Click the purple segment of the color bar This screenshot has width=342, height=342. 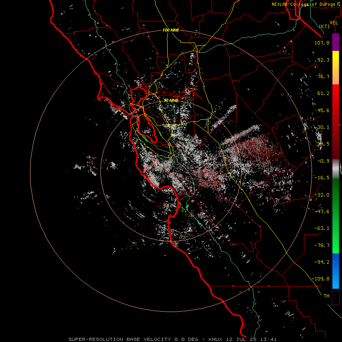[336, 42]
